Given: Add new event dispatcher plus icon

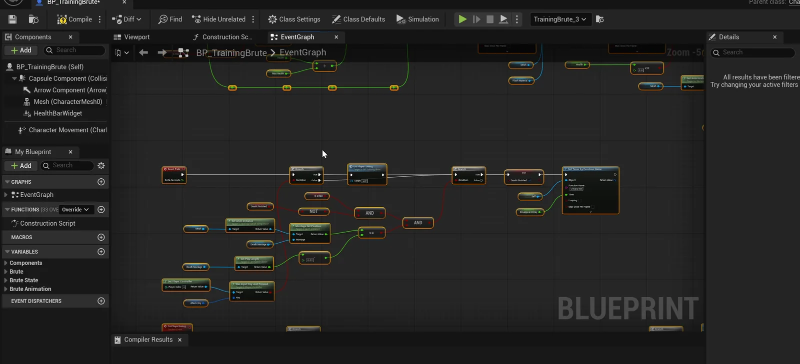Looking at the screenshot, I should point(101,301).
